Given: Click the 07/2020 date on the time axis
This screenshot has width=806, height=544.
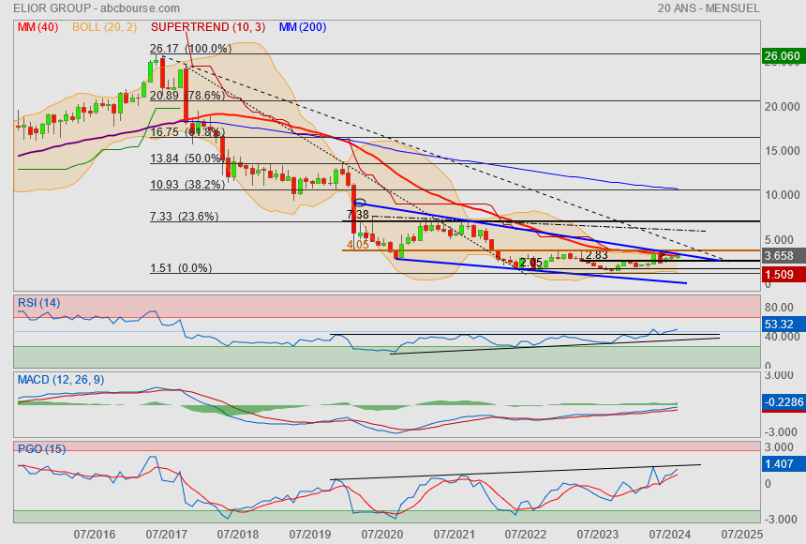Looking at the screenshot, I should tap(381, 534).
